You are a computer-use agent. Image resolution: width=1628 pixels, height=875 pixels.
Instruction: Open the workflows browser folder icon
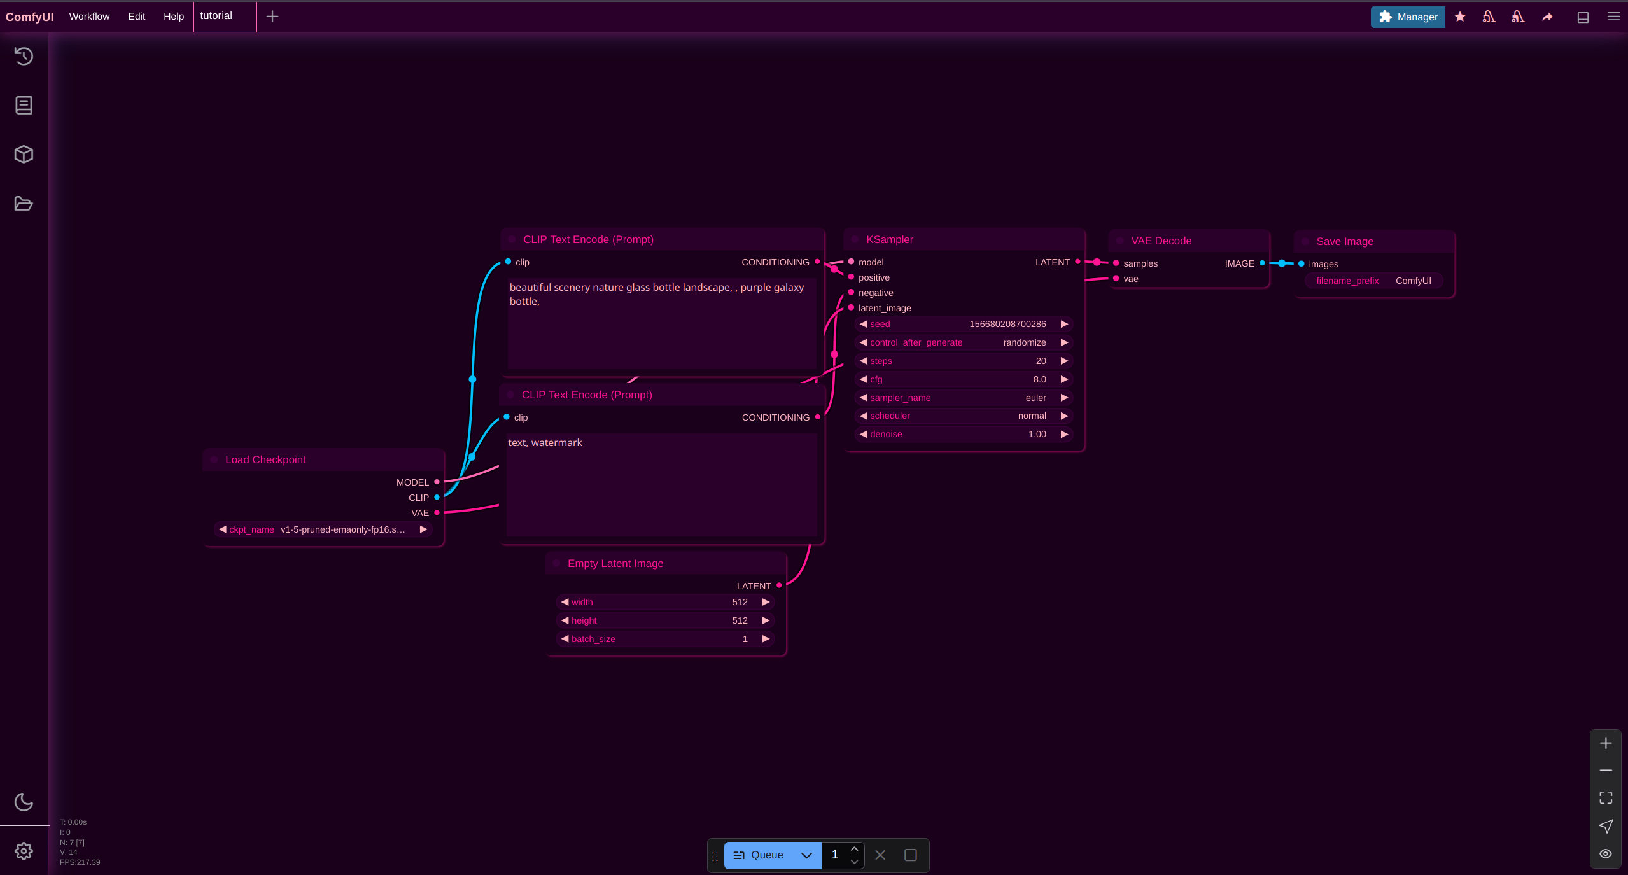point(24,203)
